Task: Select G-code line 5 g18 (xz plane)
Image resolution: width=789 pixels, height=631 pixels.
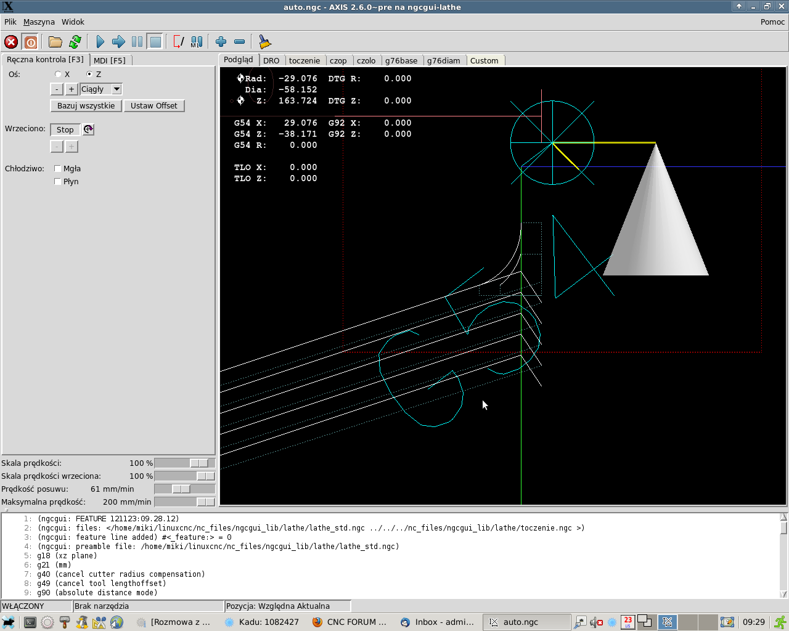Action: pyautogui.click(x=67, y=556)
